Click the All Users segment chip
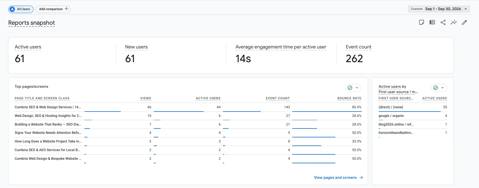The image size is (479, 188). pyautogui.click(x=21, y=9)
